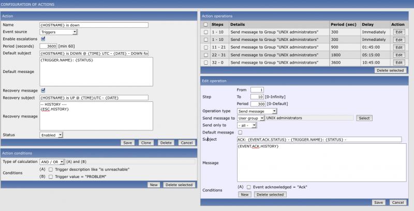
Task: Open the Event source dropdown
Action: (x=58, y=32)
